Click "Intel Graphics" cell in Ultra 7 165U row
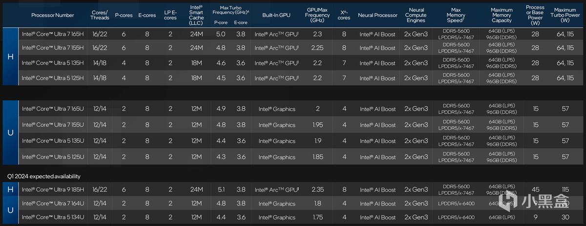Viewport: 586px width, 226px height. (277, 109)
